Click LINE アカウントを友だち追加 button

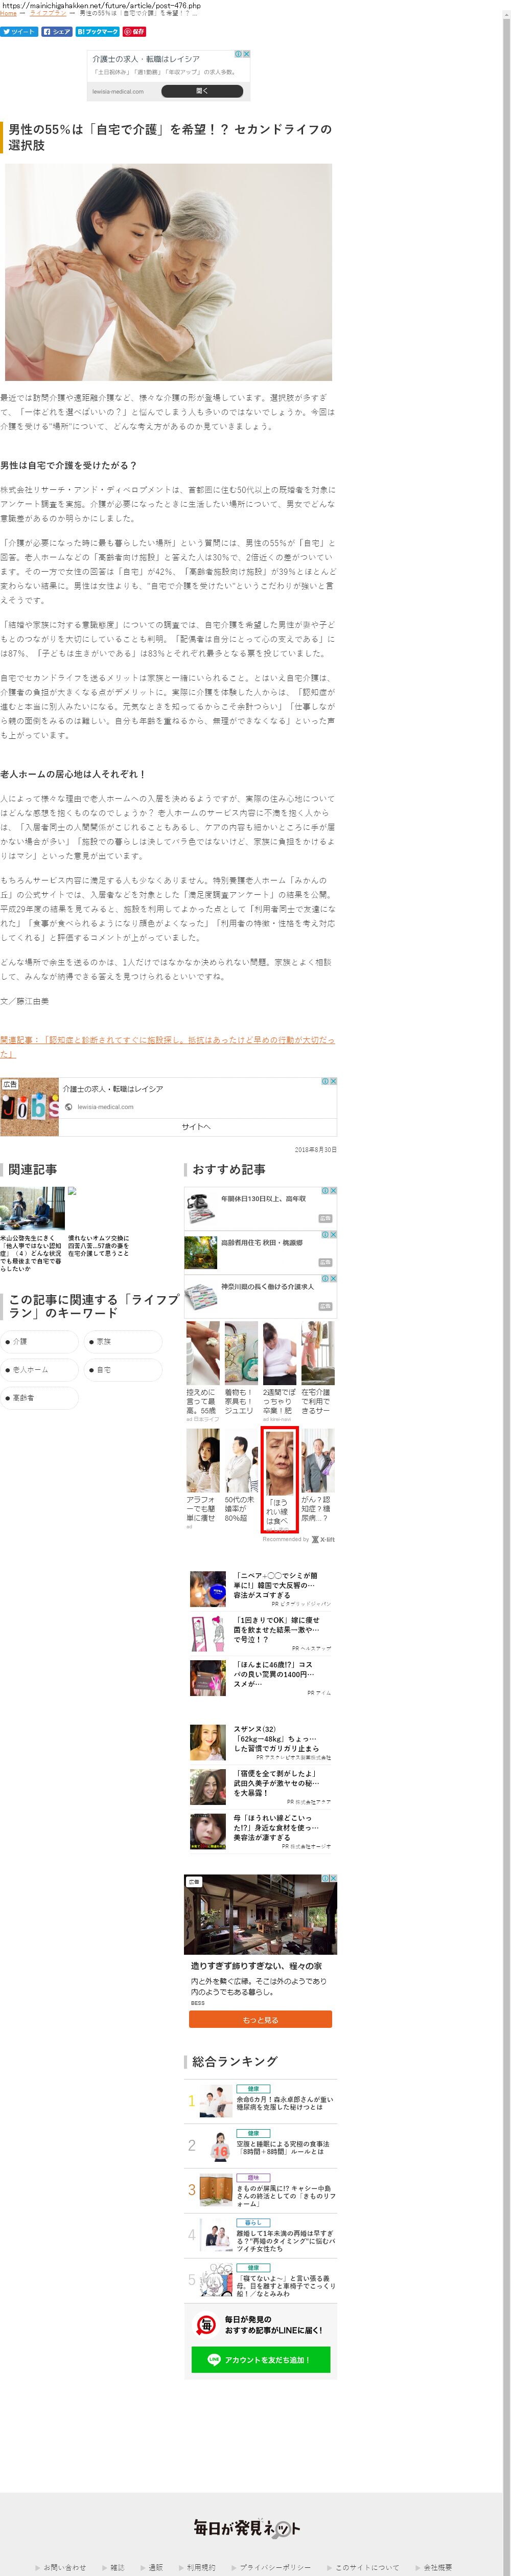point(260,2359)
